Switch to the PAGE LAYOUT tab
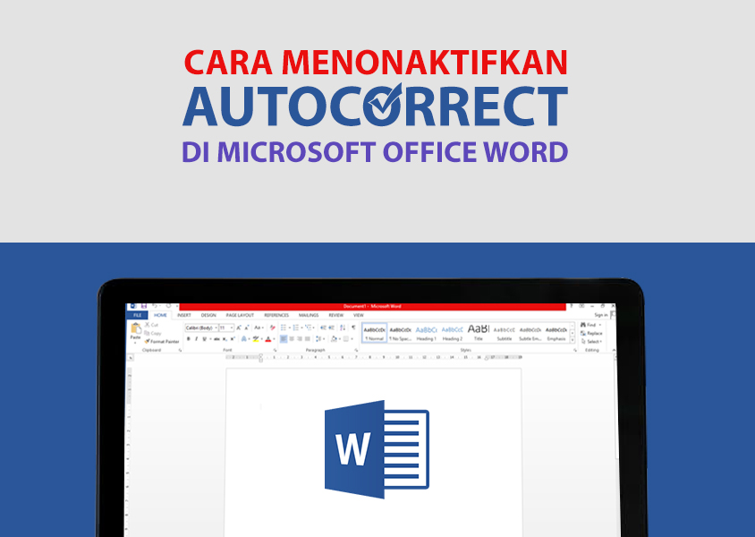 click(240, 315)
